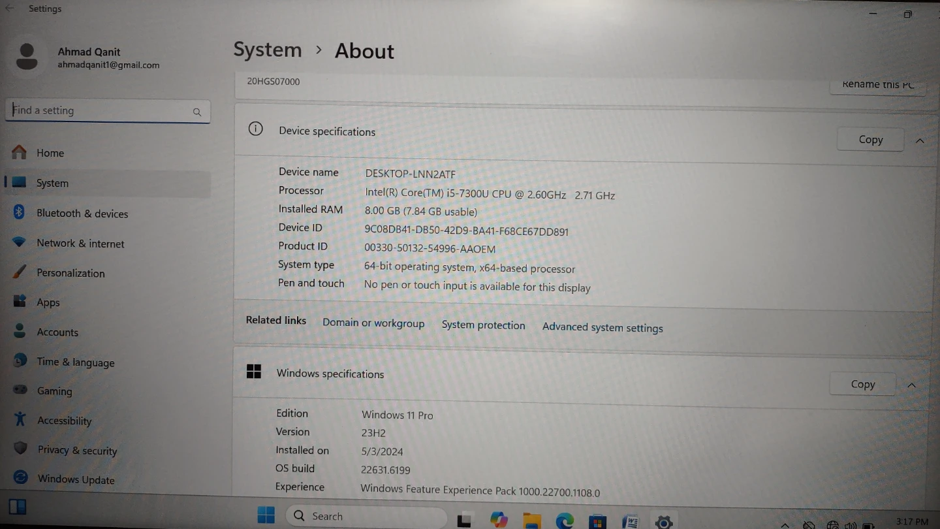Click the version value 23H2

374,433
